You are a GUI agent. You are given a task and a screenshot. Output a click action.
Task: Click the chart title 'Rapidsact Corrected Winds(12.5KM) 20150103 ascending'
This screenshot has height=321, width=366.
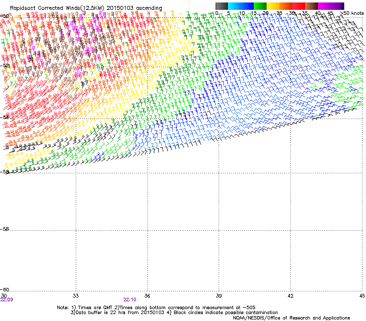tap(86, 8)
